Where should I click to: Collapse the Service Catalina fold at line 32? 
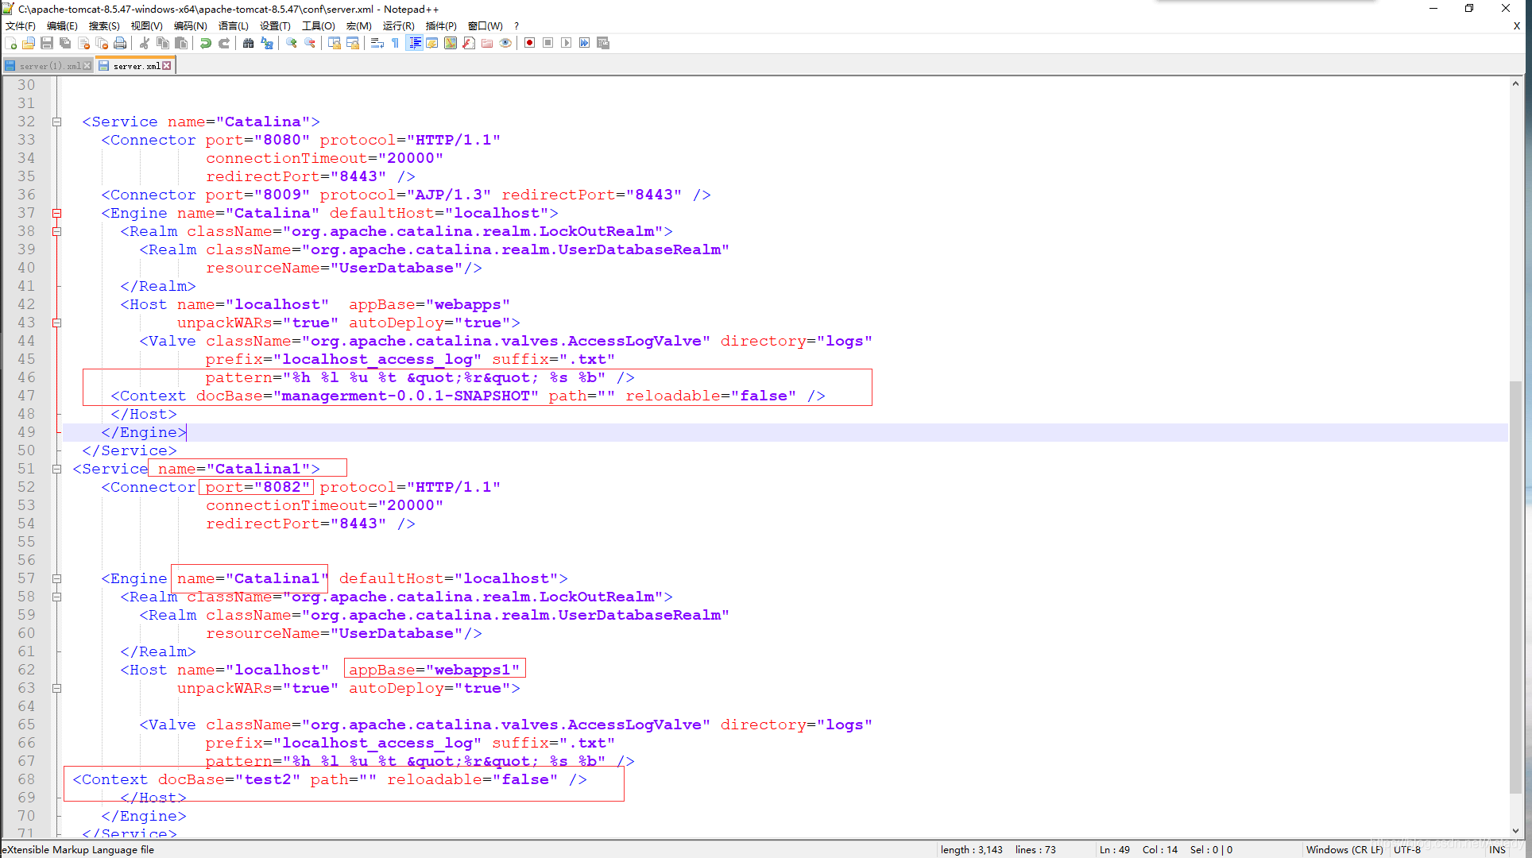click(57, 122)
